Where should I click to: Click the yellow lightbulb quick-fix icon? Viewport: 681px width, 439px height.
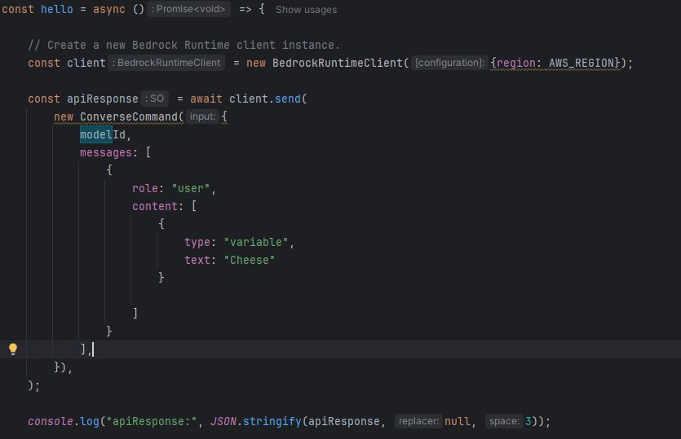(13, 349)
